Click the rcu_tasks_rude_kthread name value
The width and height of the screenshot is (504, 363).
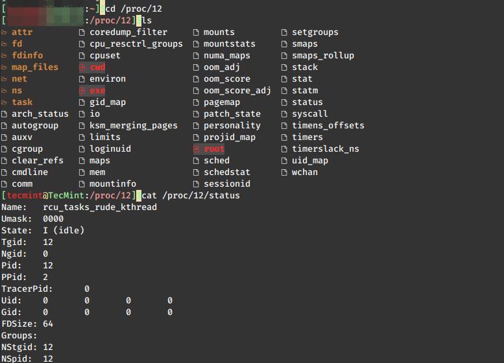point(100,207)
